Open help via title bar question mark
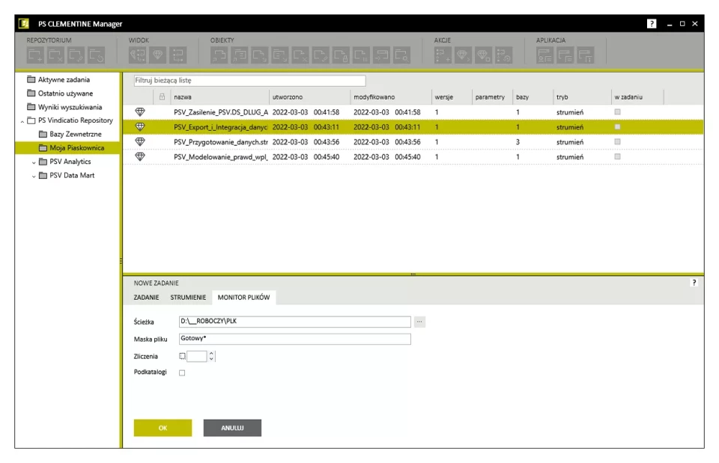Viewport: 719px width, 463px height. tap(652, 24)
